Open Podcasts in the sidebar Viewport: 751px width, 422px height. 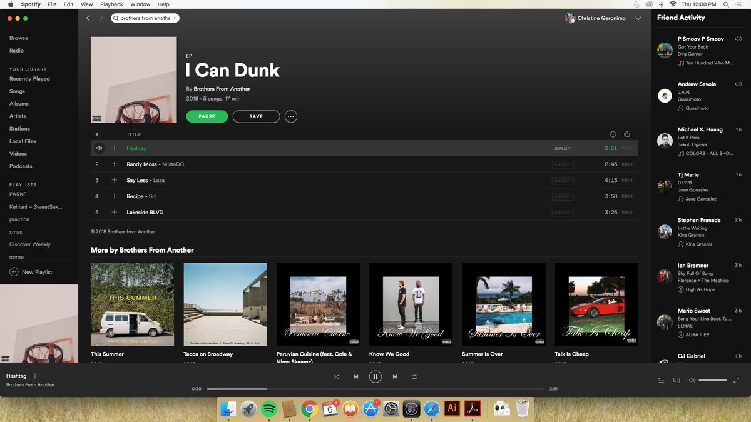(x=21, y=166)
